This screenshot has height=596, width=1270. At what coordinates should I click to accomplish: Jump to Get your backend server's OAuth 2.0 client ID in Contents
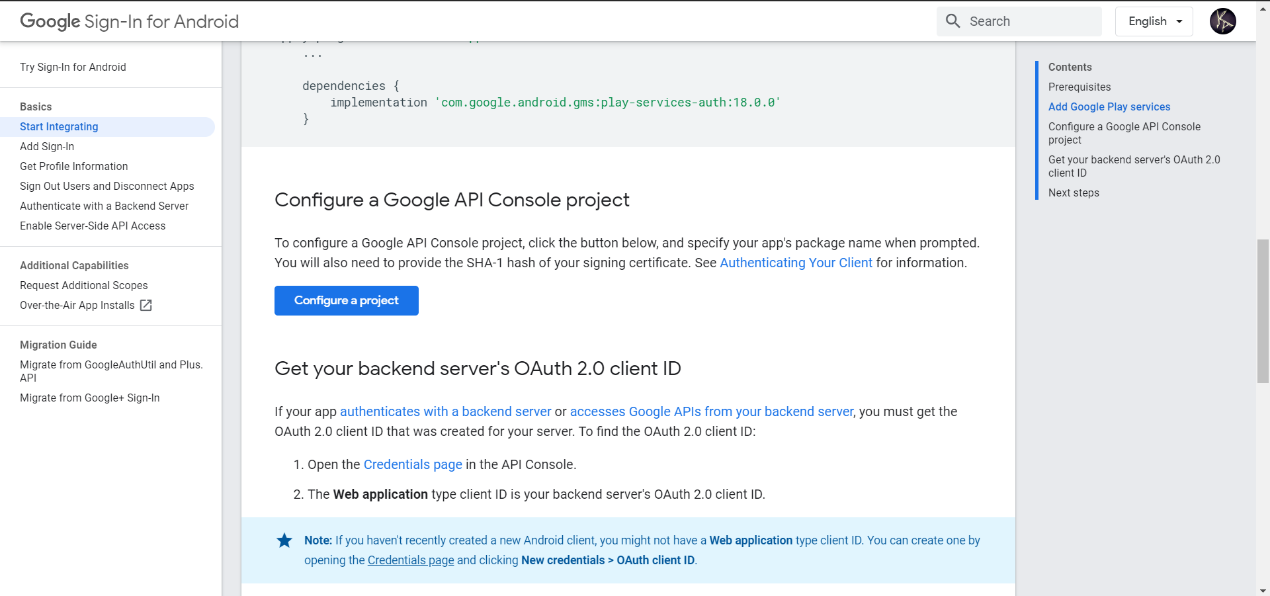(x=1134, y=166)
